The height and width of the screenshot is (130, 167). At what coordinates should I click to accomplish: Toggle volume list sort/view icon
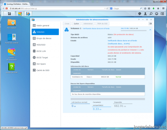151,24
